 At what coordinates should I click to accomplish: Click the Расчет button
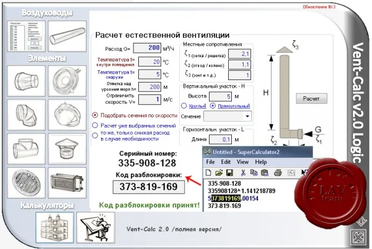click(x=311, y=99)
